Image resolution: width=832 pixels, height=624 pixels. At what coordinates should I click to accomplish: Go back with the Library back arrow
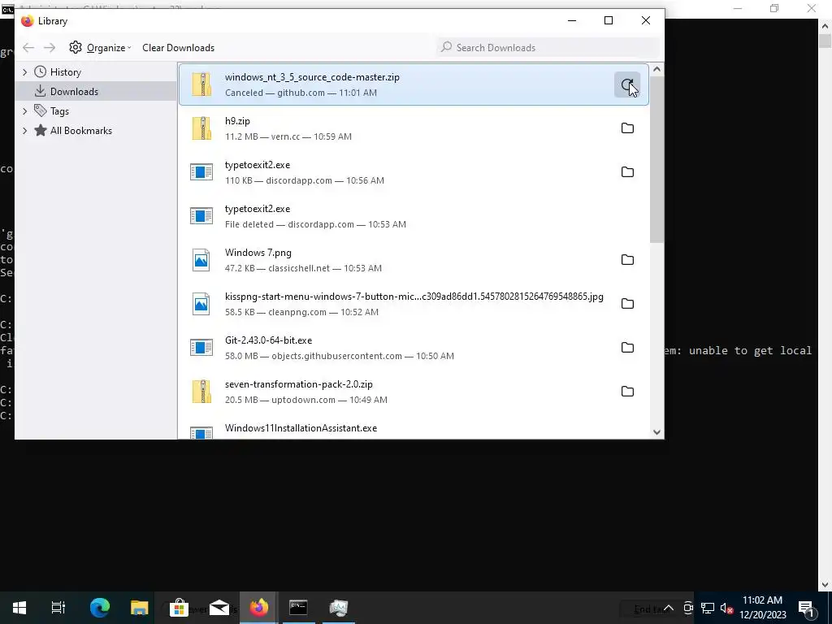pos(28,48)
